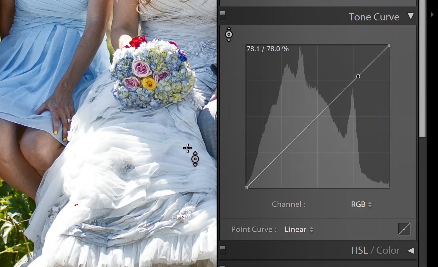Viewport: 438px width, 267px height.
Task: Click the crosshair move cursor on the wedding dress
Action: (187, 148)
